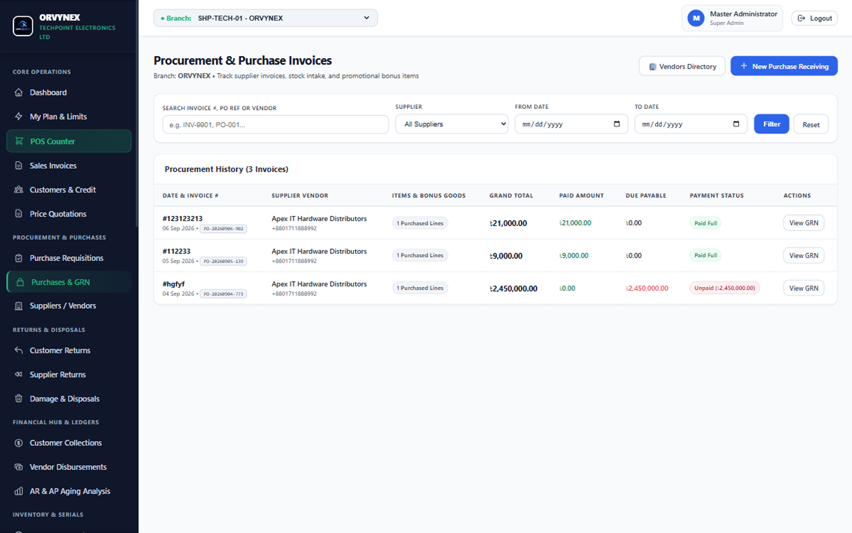The width and height of the screenshot is (852, 533).
Task: Click the PO-20260904-773 reference badge
Action: 223,294
